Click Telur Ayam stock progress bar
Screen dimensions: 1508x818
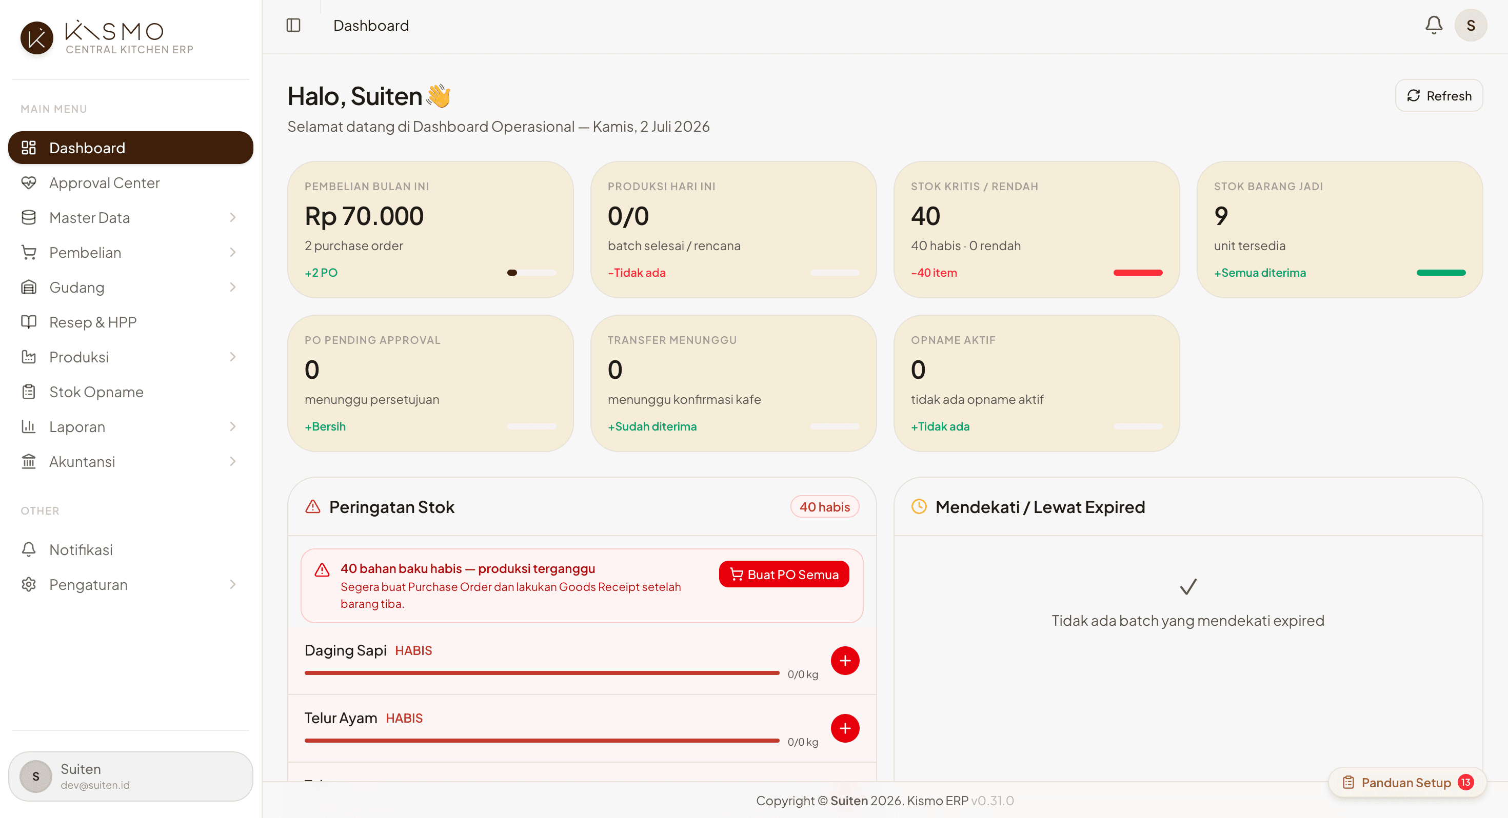542,740
